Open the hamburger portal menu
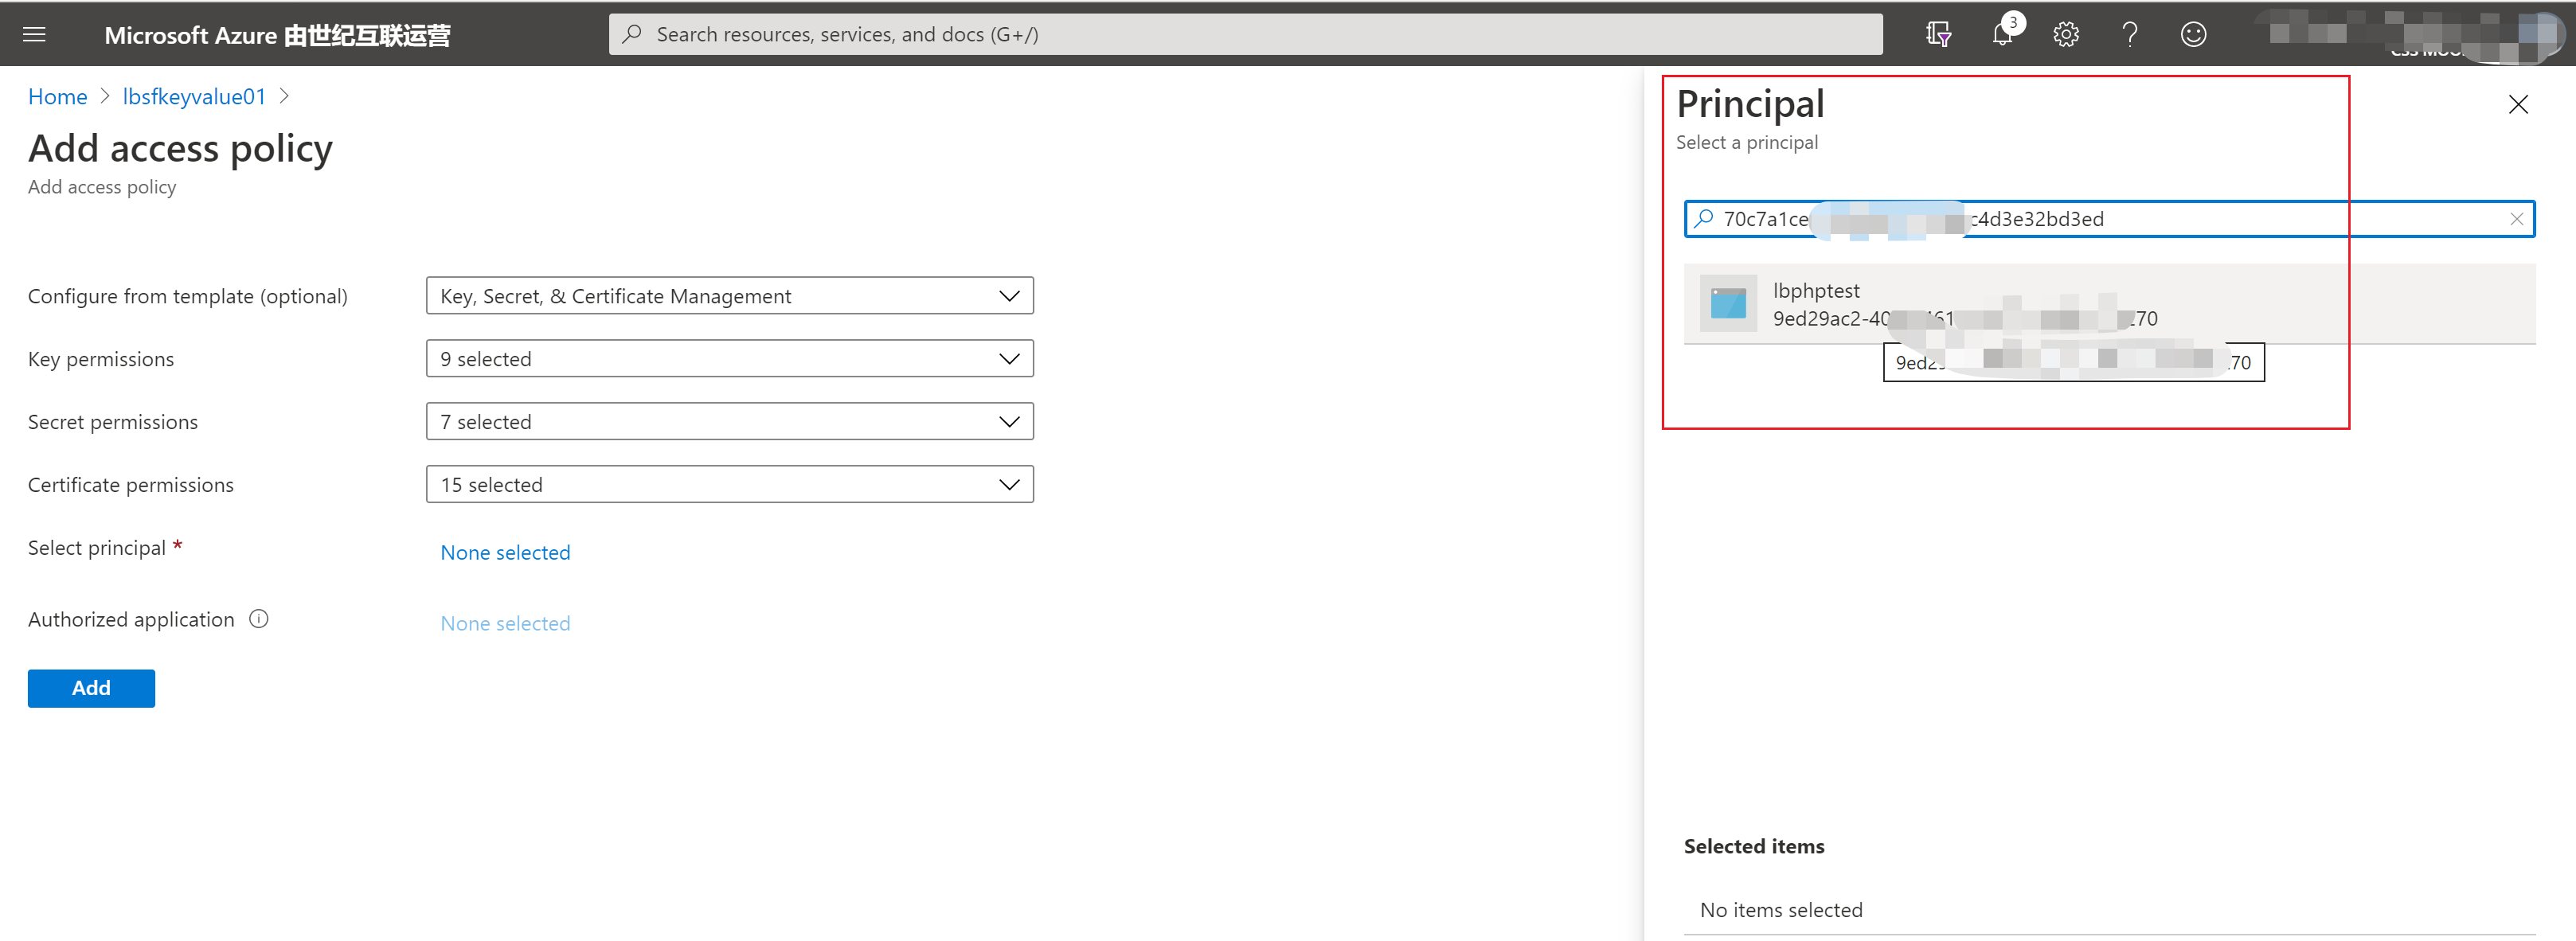Image resolution: width=2576 pixels, height=941 pixels. pyautogui.click(x=34, y=35)
